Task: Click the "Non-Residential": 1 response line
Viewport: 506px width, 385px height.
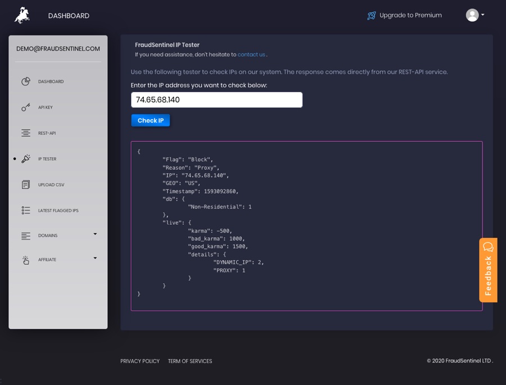Action: [x=220, y=207]
